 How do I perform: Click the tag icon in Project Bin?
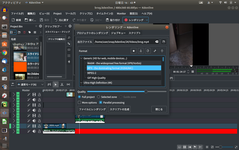click(x=29, y=32)
